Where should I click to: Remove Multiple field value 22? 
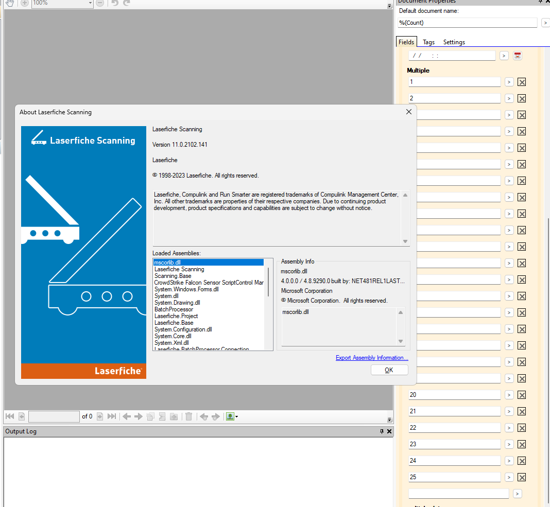(522, 428)
